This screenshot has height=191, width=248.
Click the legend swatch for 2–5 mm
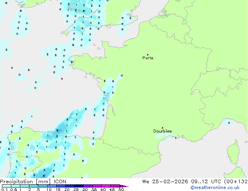tap(34, 186)
